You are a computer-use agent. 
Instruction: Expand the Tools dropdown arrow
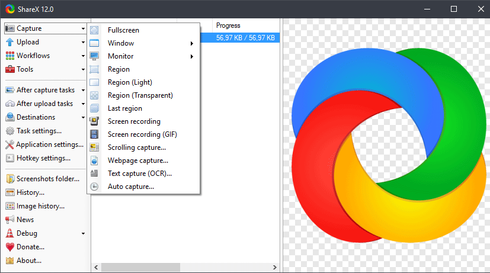83,69
